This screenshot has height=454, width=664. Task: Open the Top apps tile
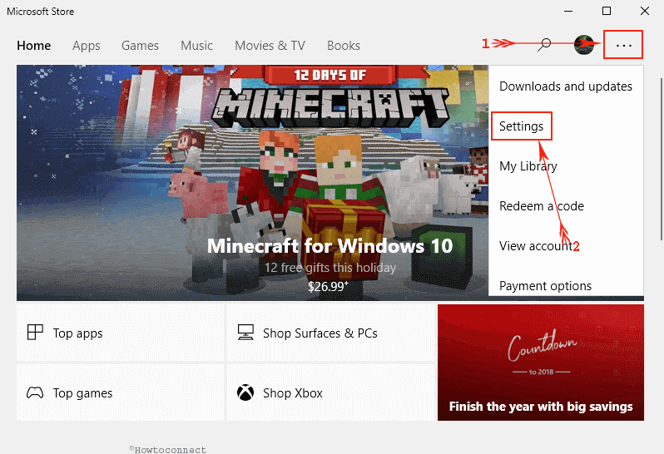tap(120, 333)
